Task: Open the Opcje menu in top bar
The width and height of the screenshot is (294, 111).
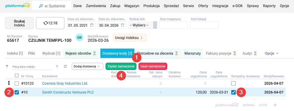Action: coord(284,6)
